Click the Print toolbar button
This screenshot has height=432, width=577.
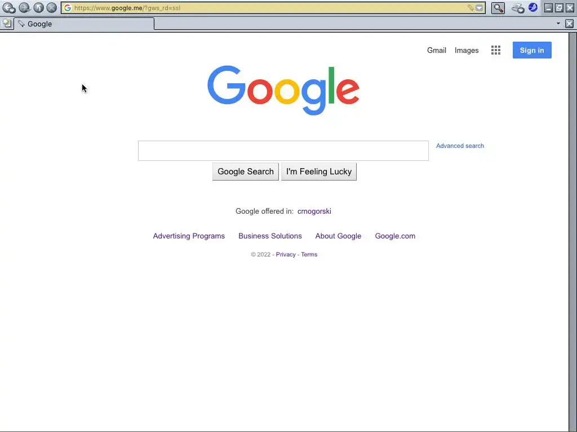(518, 8)
